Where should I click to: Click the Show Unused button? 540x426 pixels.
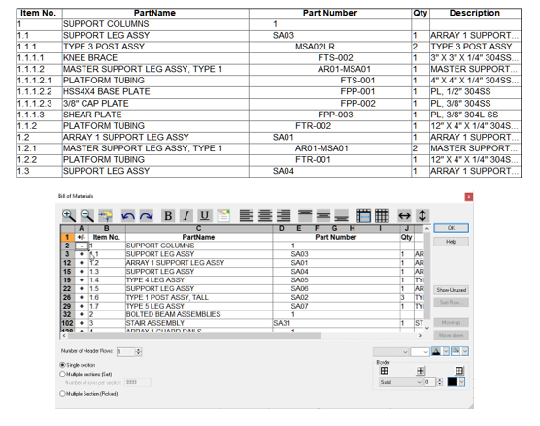click(x=451, y=290)
